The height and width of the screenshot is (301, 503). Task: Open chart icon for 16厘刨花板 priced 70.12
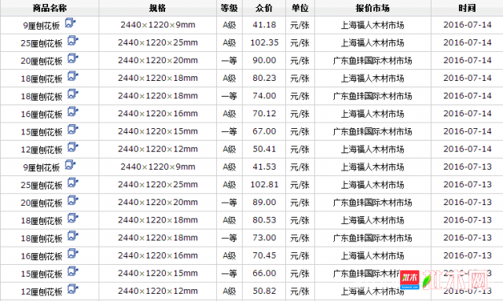pos(73,112)
